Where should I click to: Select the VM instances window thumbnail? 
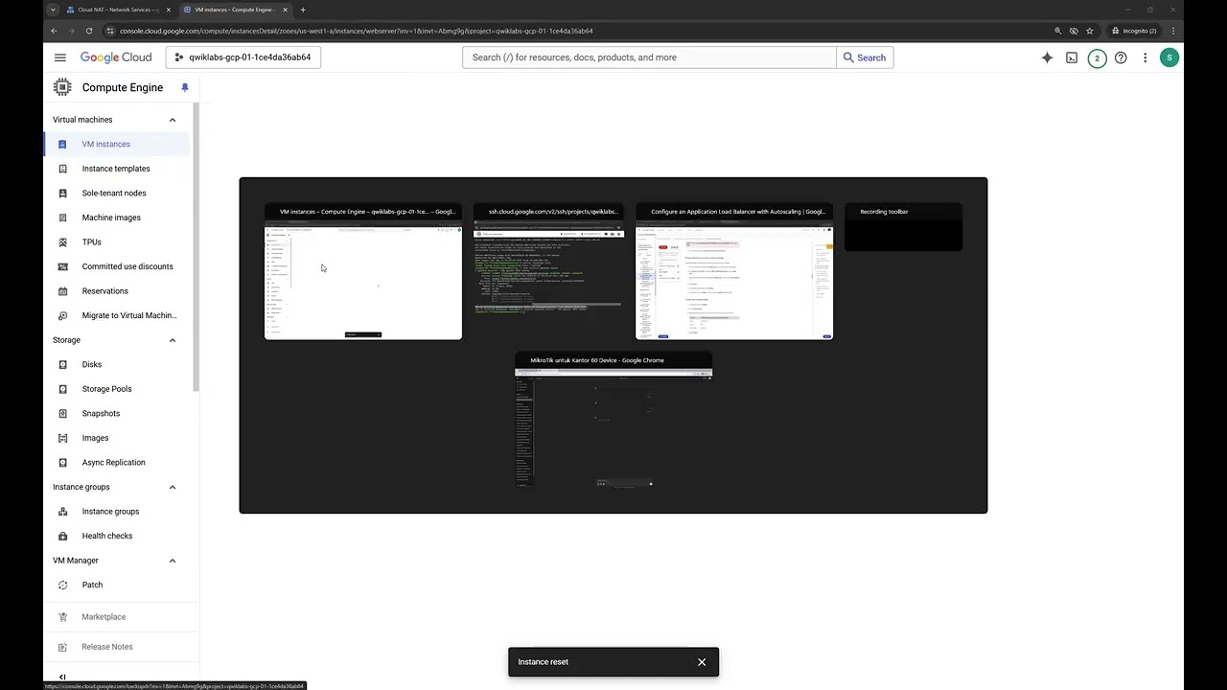363,271
